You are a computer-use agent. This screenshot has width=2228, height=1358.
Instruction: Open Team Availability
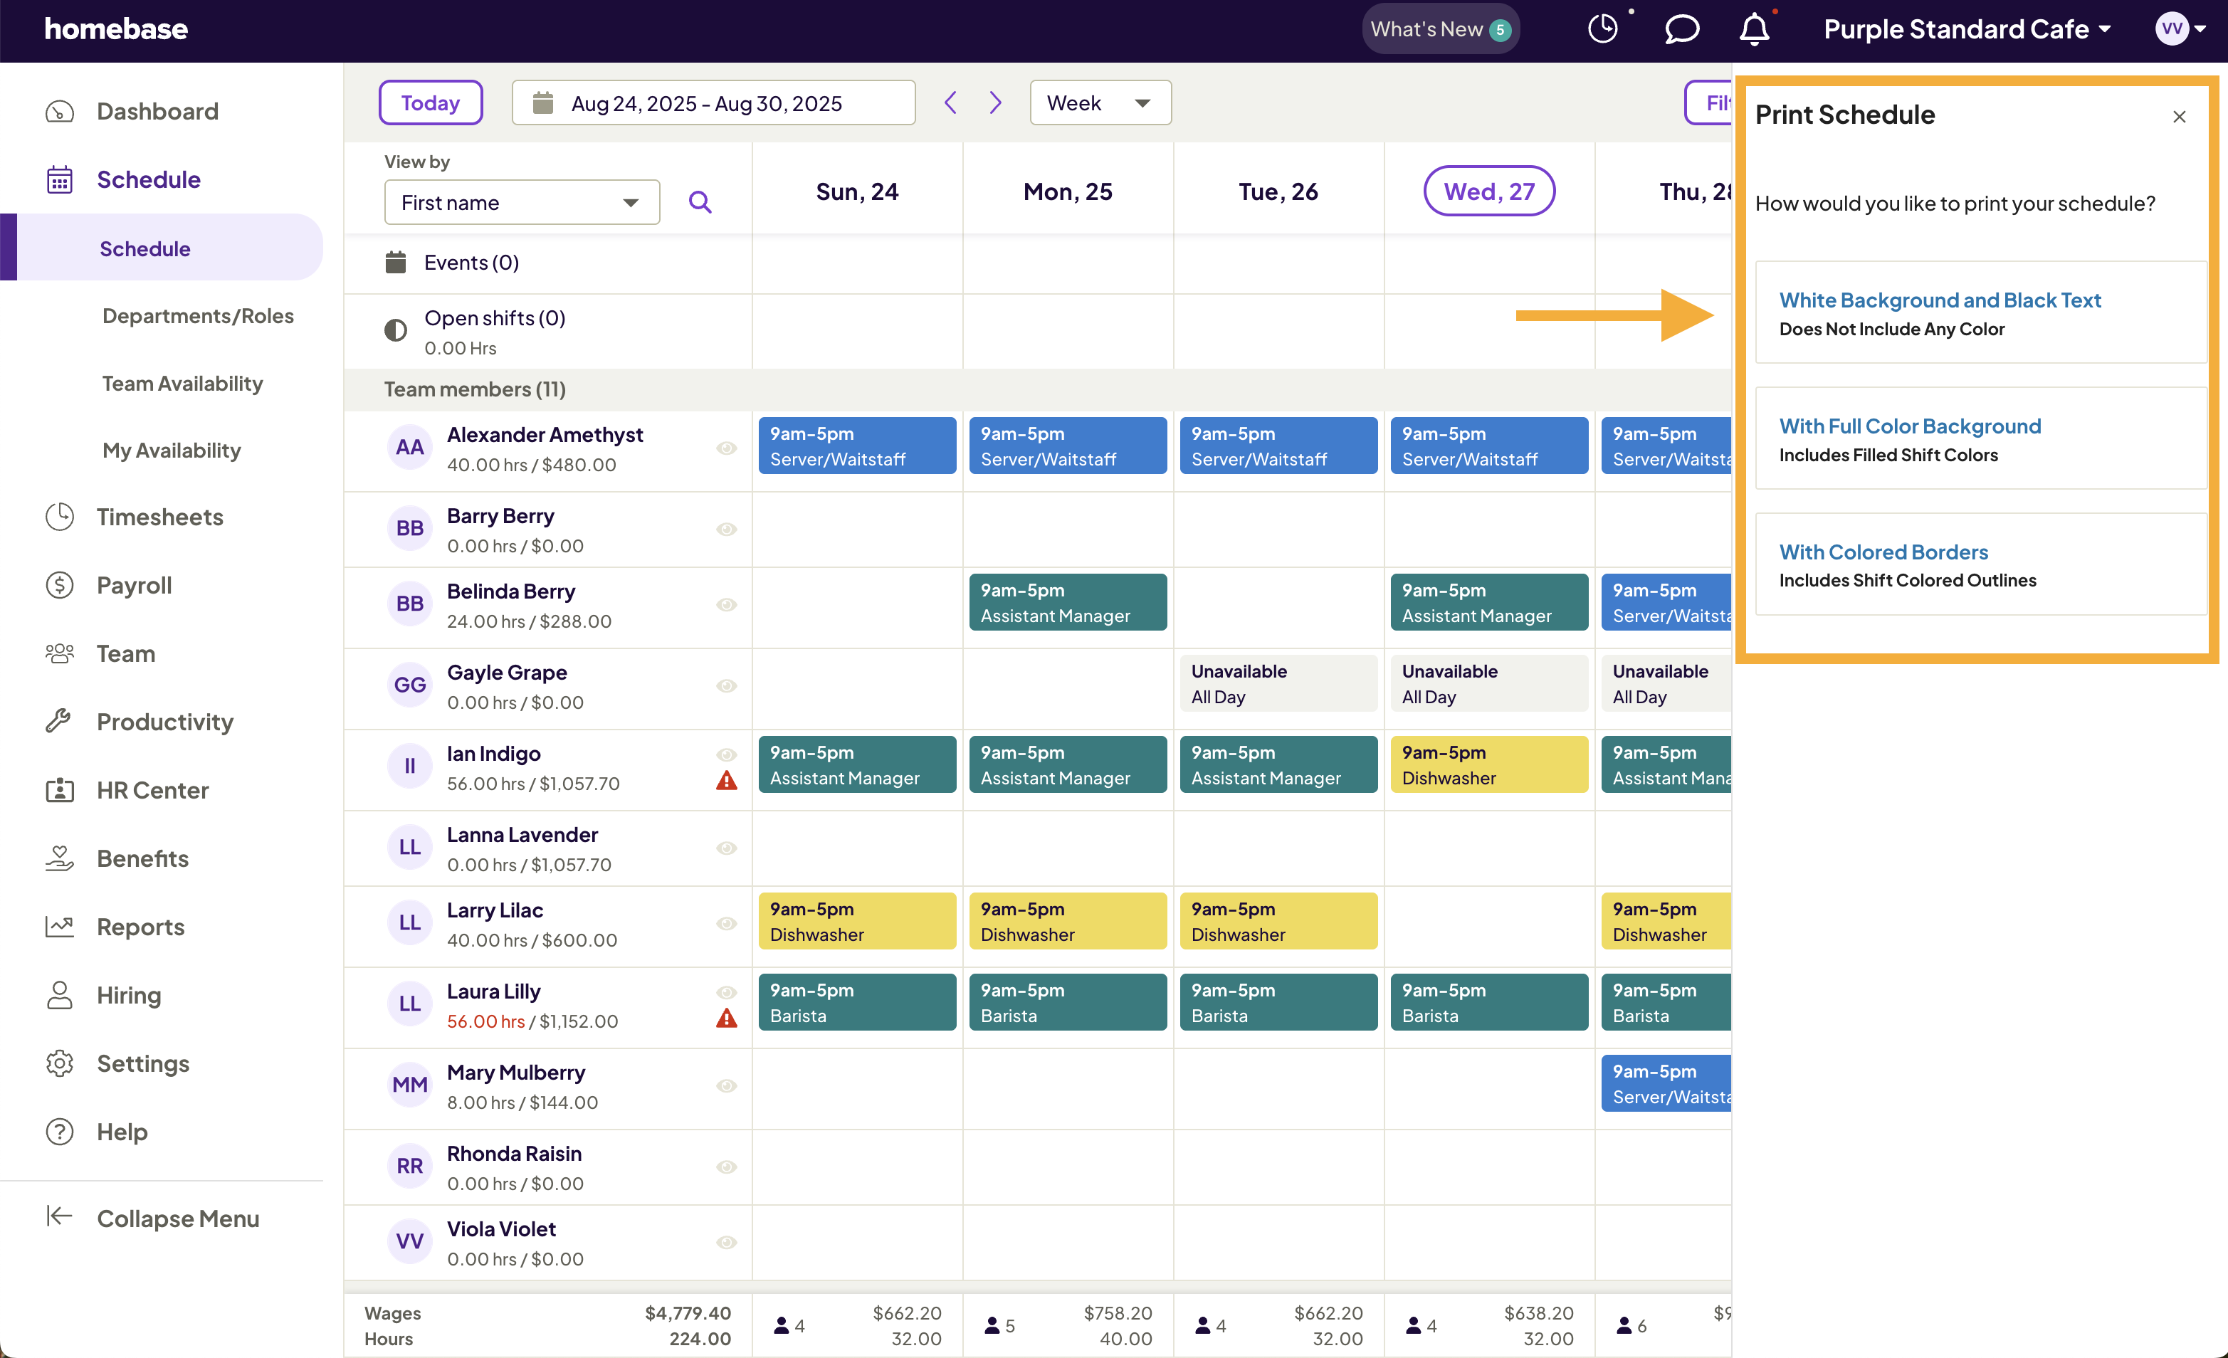(x=182, y=382)
